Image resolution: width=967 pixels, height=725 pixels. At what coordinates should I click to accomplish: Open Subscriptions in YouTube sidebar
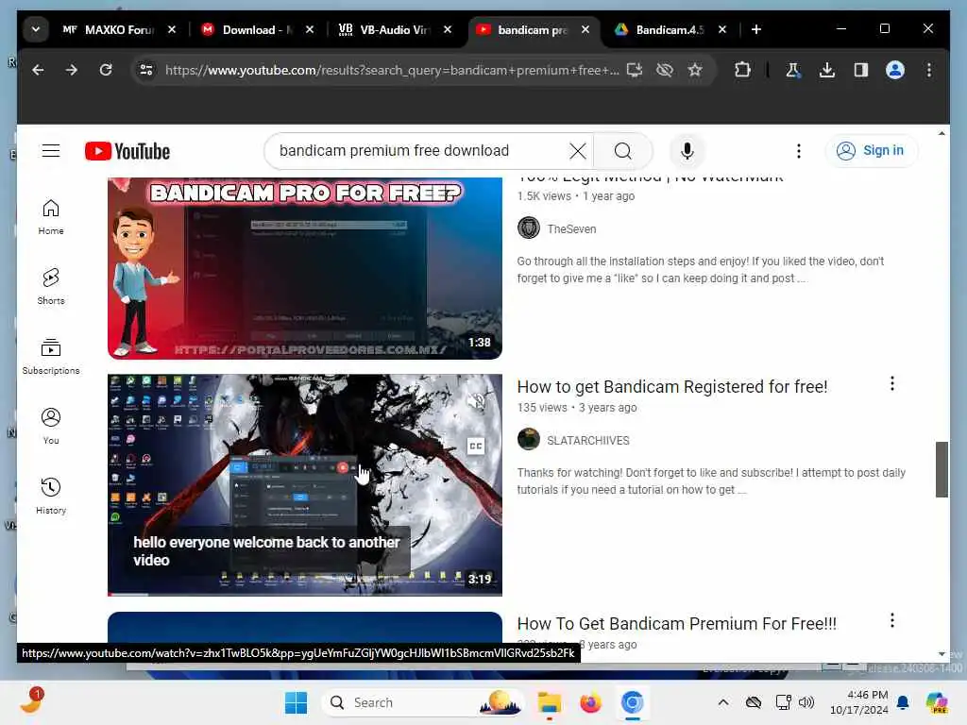coord(51,357)
